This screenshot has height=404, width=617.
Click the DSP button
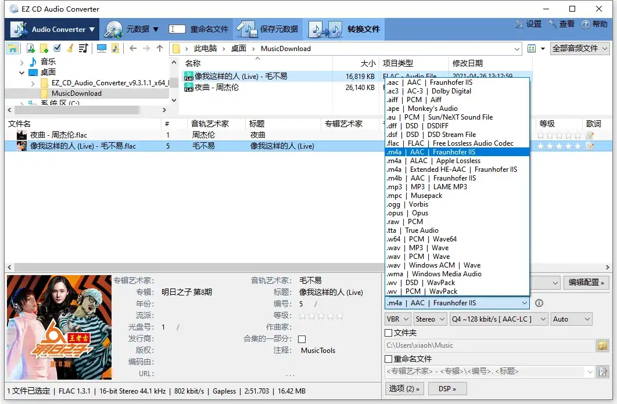click(x=447, y=388)
